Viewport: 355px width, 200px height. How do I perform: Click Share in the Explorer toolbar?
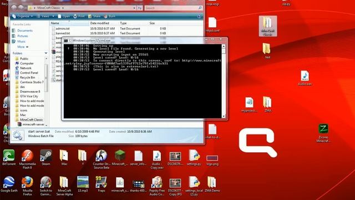tap(94, 16)
